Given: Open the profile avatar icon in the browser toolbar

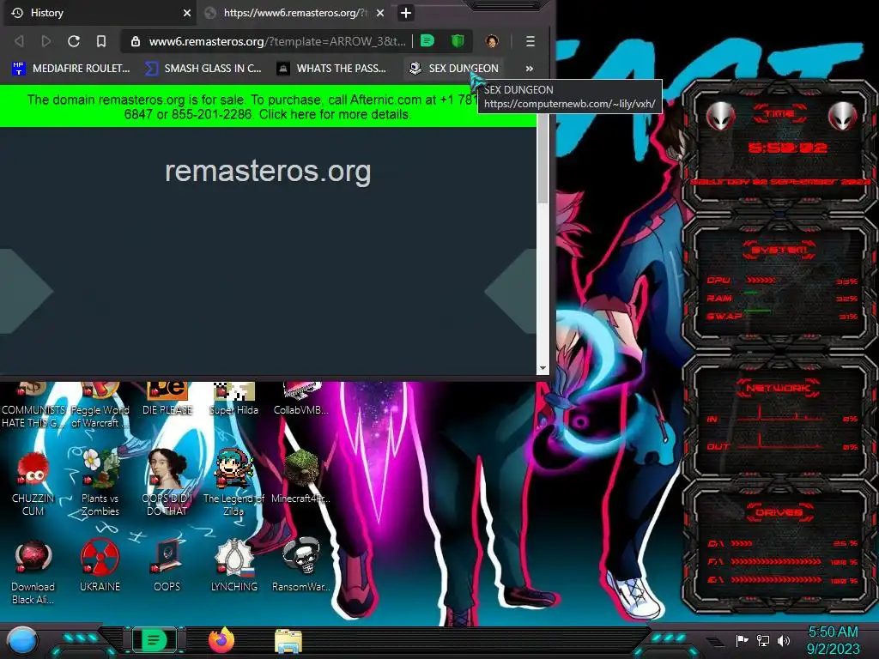Looking at the screenshot, I should click(492, 41).
